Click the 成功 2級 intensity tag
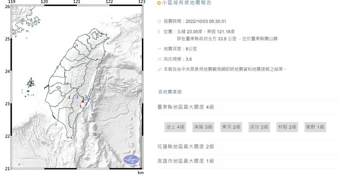The width and height of the screenshot is (339, 175). [x=259, y=127]
